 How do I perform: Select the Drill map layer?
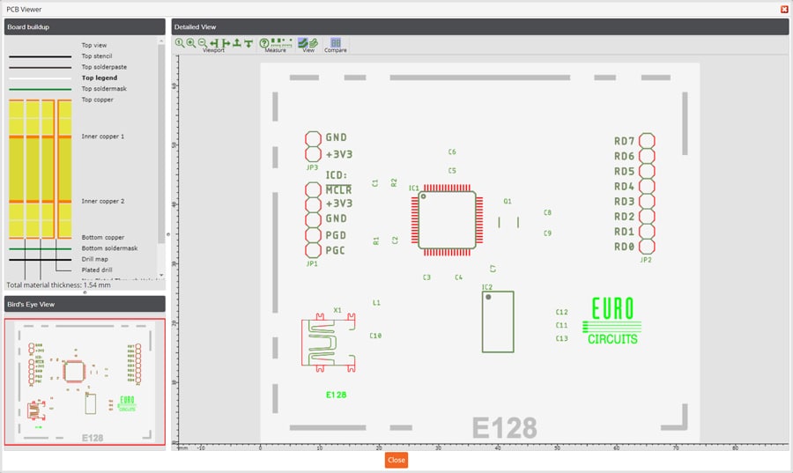[94, 259]
